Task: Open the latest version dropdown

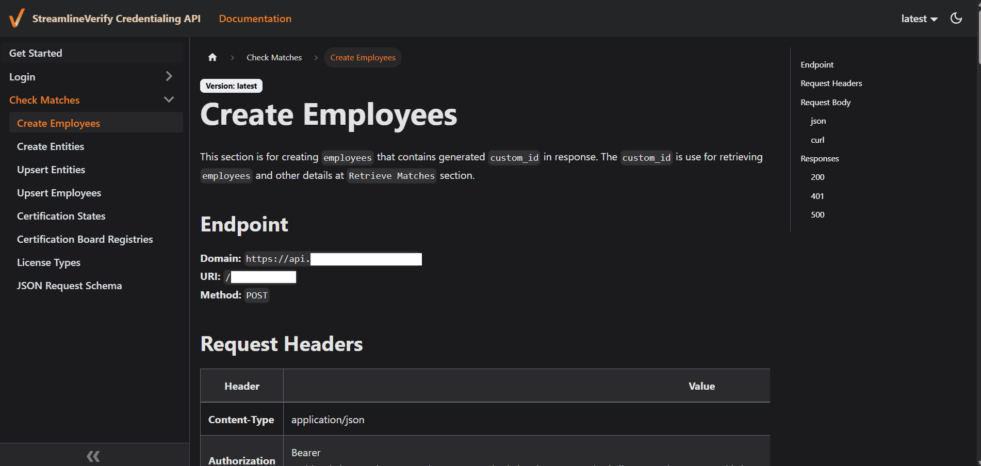Action: point(919,19)
